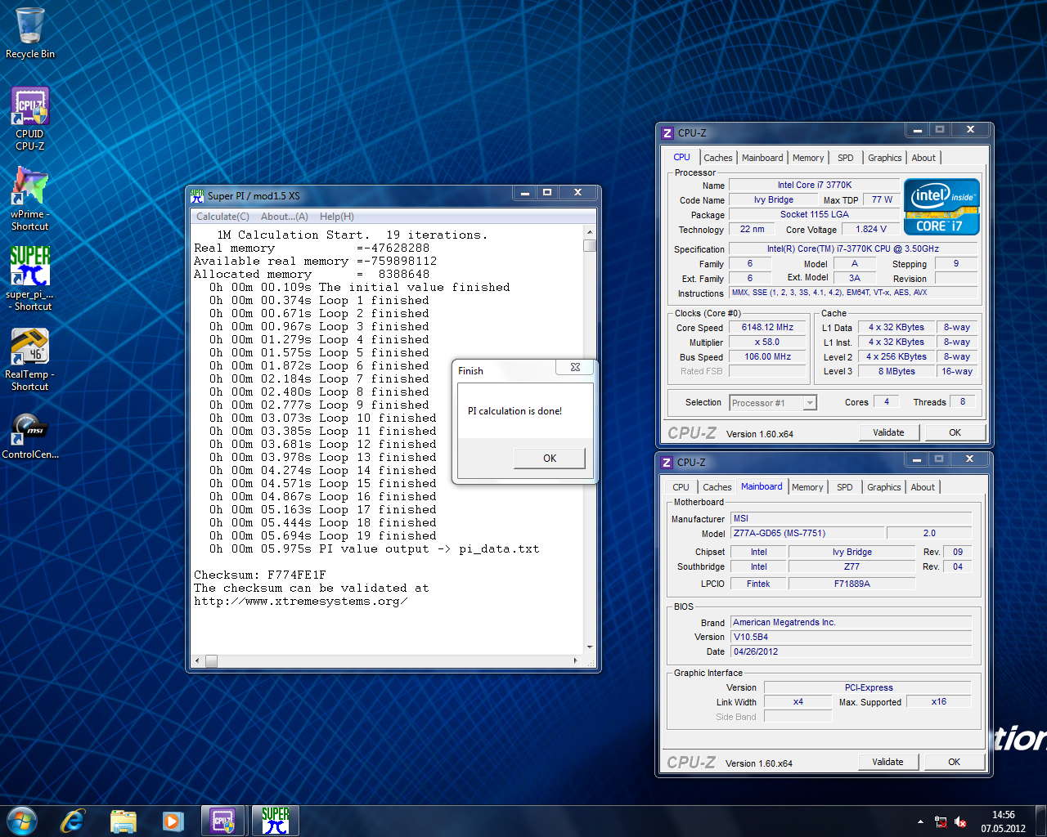Click the BIOS date 04/26/2012 field
Screen dimensions: 1047x837
[x=851, y=651]
